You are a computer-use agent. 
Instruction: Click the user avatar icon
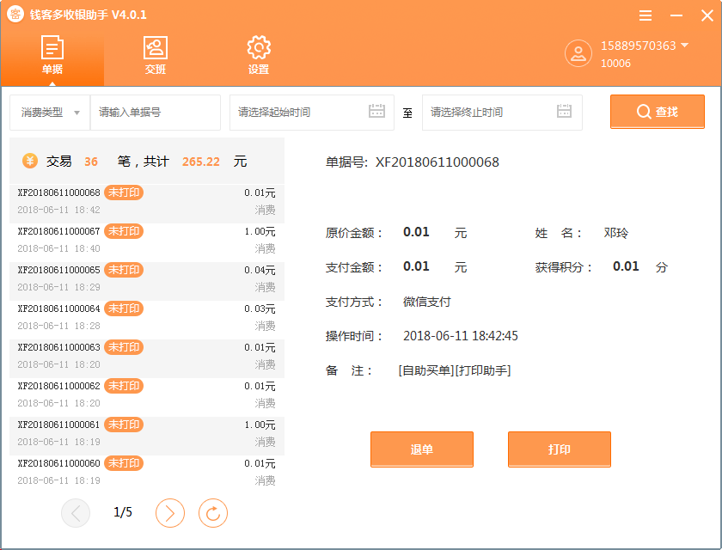point(578,54)
